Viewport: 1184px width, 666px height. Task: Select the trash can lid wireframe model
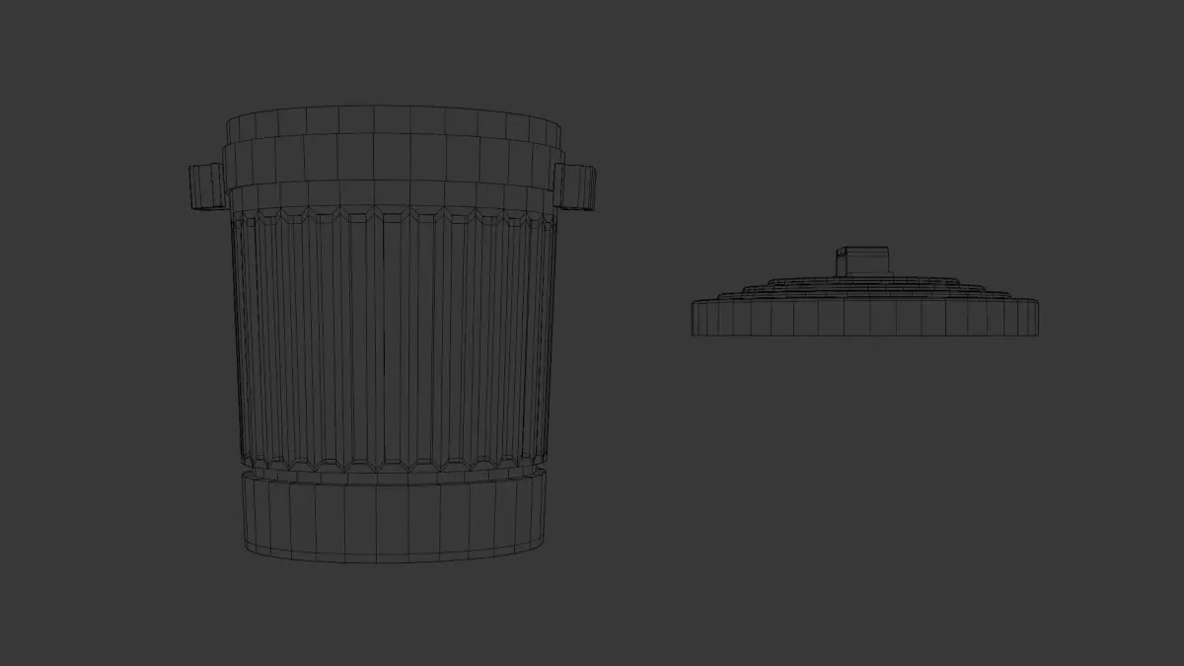866,293
